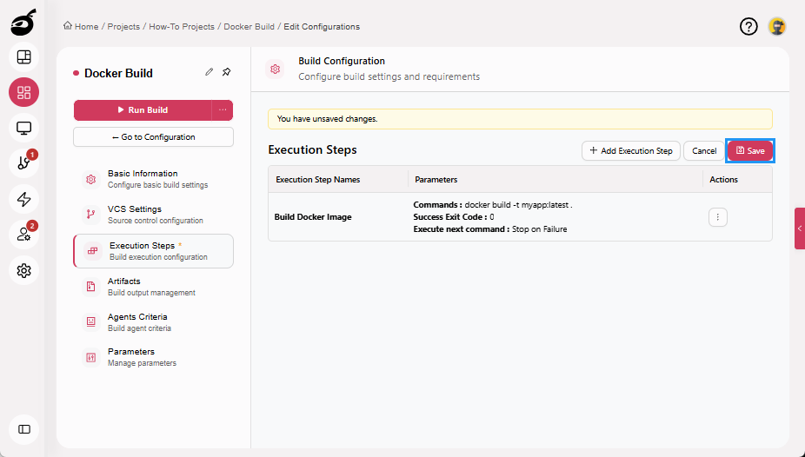Click the Execution Steps heading

pyautogui.click(x=312, y=149)
